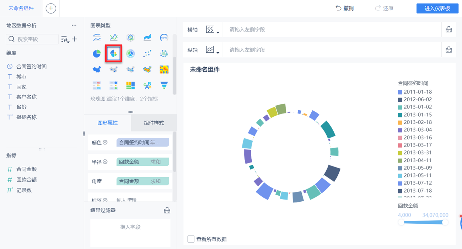Select the rose chart type

[114, 53]
